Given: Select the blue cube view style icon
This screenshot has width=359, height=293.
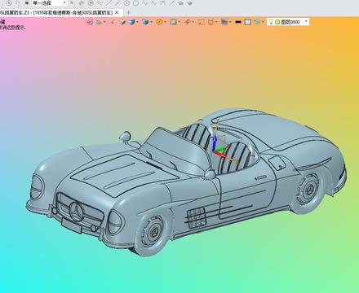Looking at the screenshot, I should pos(132,22).
